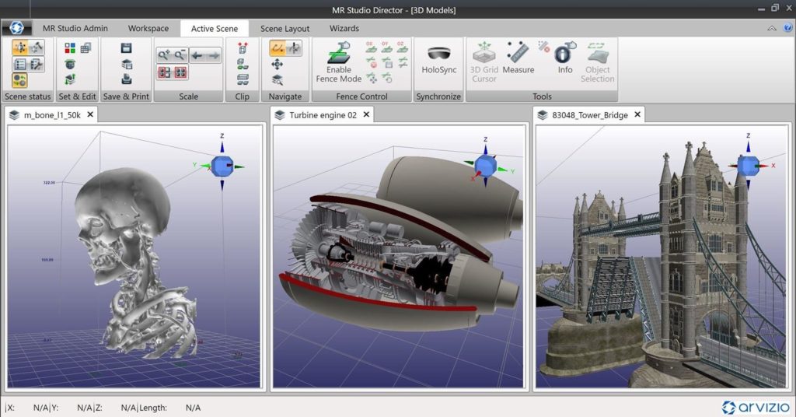Click the right red fit-all icon in Scale
Image resolution: width=796 pixels, height=417 pixels.
pyautogui.click(x=180, y=72)
